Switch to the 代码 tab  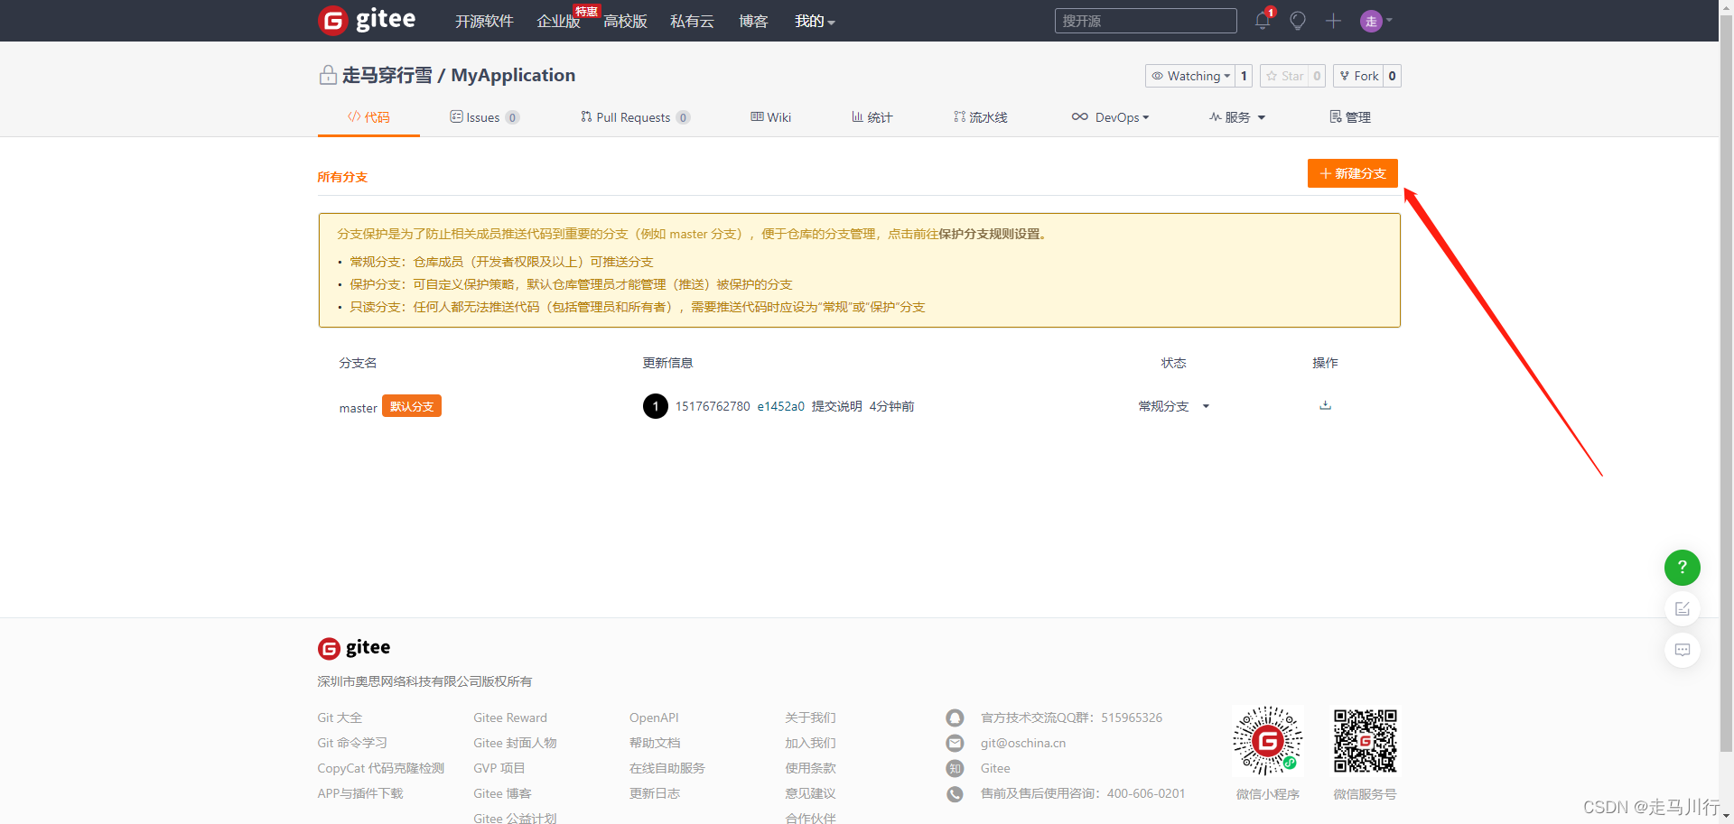[368, 117]
